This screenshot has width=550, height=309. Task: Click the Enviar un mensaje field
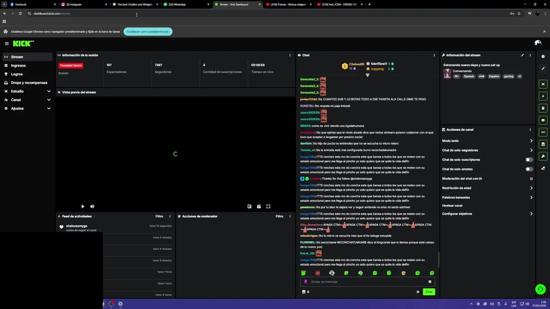[x=367, y=282]
